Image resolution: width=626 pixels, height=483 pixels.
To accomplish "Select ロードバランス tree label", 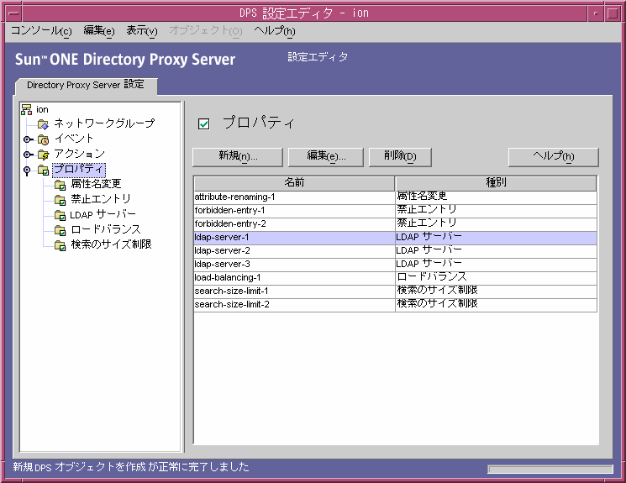I will tap(106, 229).
